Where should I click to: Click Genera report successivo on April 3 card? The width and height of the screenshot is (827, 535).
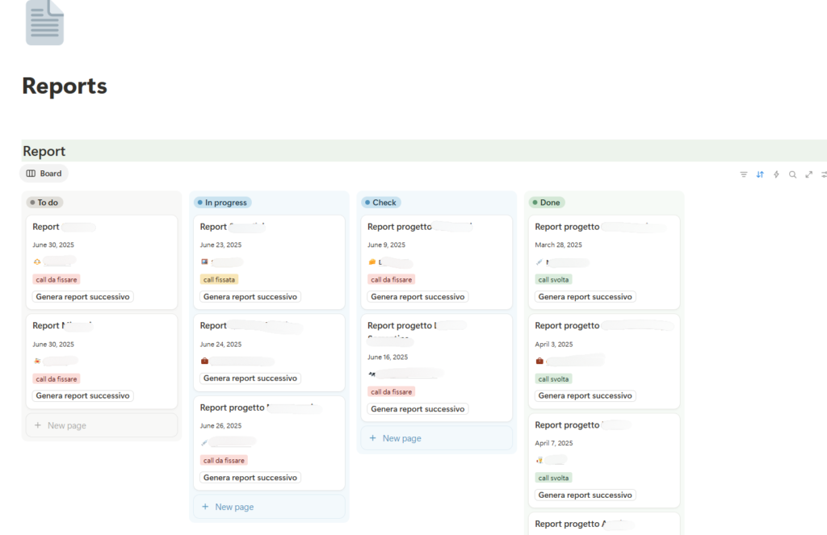(585, 396)
